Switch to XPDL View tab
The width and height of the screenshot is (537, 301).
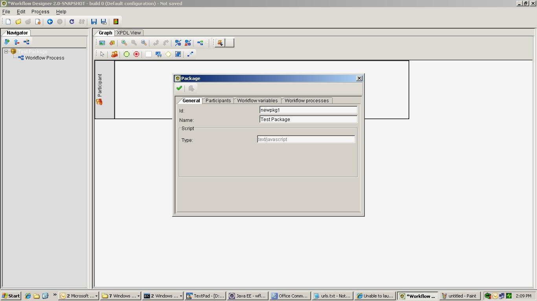coord(129,33)
